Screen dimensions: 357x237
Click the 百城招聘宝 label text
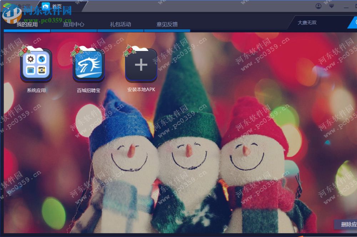coord(89,91)
